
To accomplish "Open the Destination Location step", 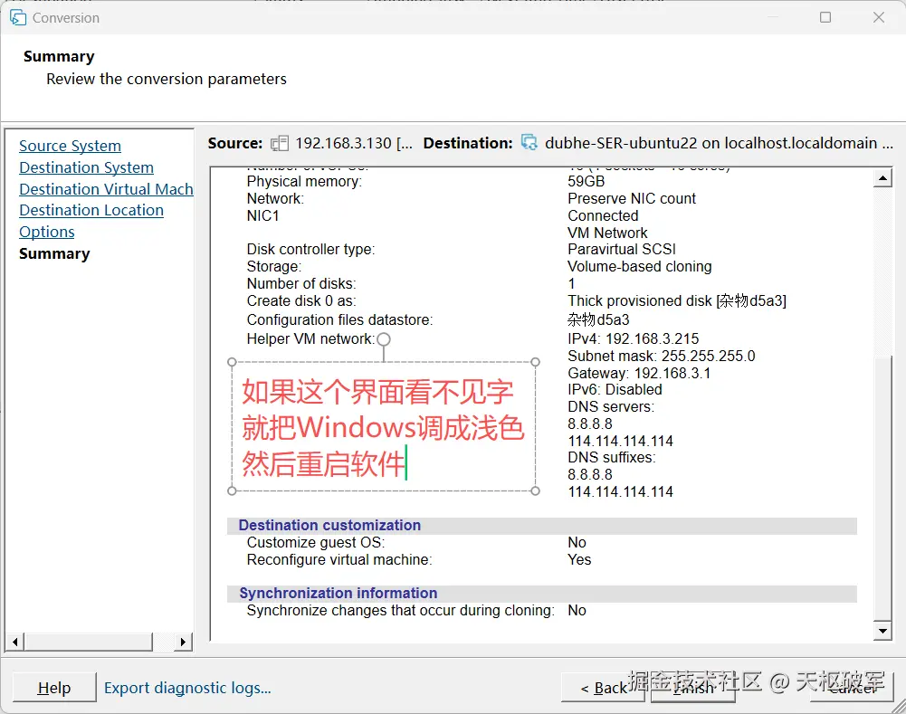I will pyautogui.click(x=91, y=210).
